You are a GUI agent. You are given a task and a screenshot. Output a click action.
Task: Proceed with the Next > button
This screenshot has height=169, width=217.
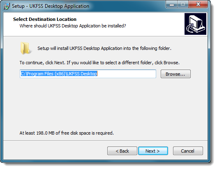[153, 151]
